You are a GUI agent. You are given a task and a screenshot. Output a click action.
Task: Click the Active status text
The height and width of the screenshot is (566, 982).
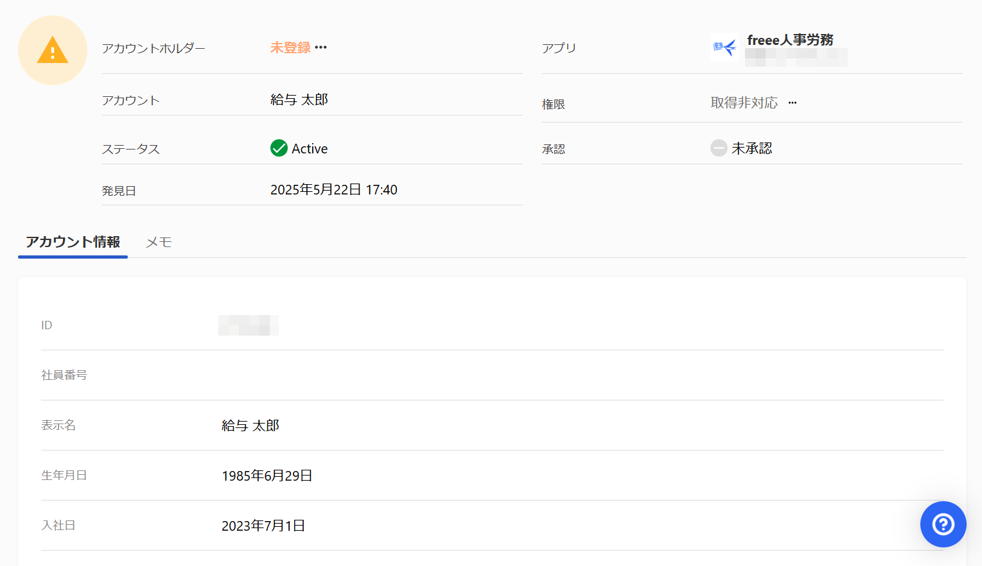pyautogui.click(x=310, y=148)
